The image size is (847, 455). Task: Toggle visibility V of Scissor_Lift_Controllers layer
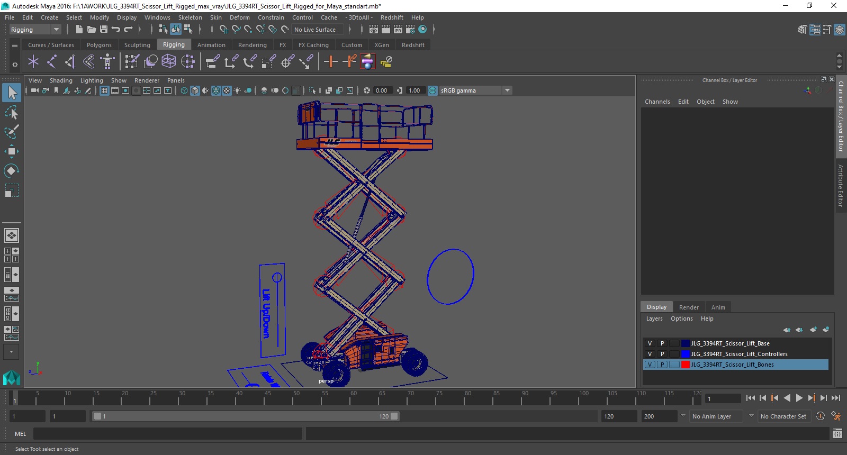point(650,354)
